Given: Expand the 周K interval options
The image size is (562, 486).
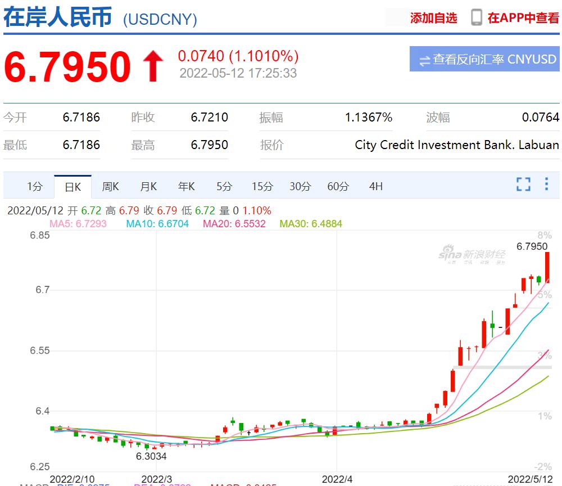Looking at the screenshot, I should tap(110, 186).
